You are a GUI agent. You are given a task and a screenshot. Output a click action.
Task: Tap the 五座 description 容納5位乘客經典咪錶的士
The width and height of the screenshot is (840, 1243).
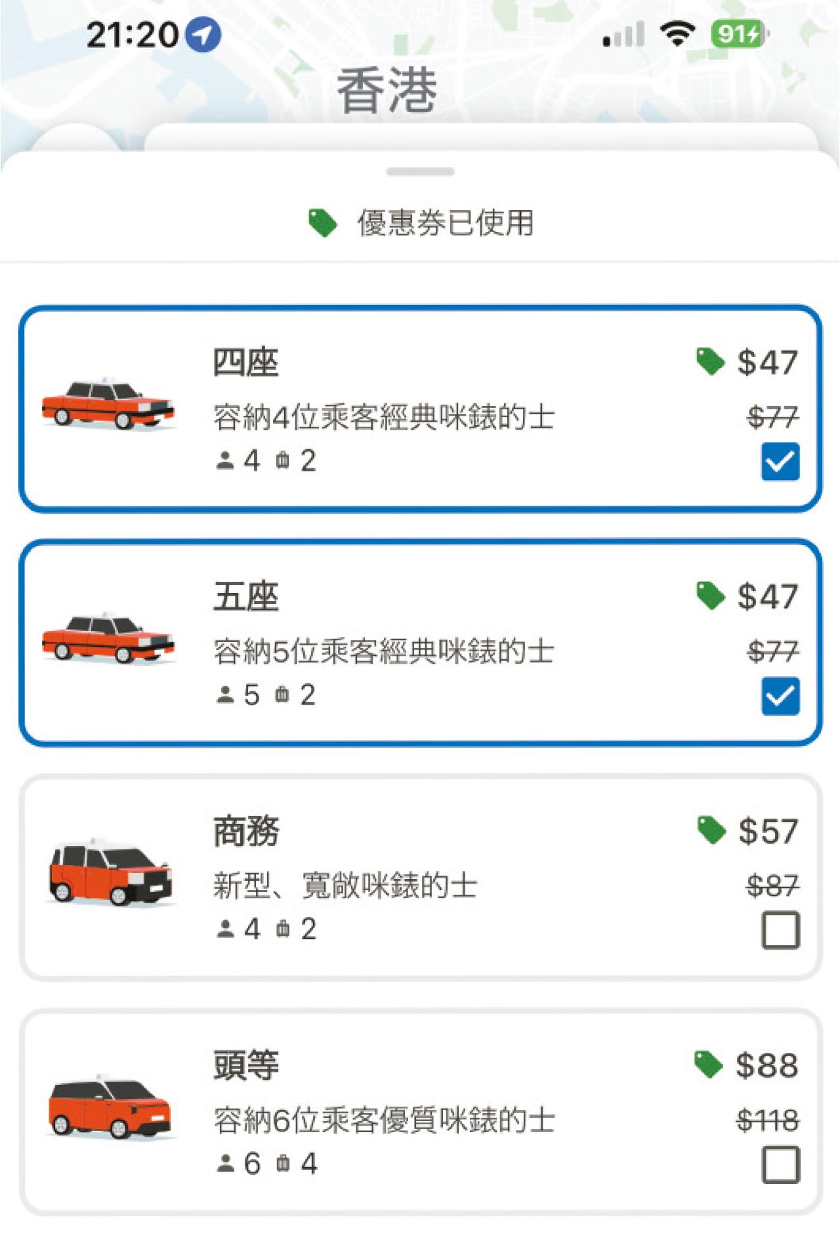(x=384, y=652)
